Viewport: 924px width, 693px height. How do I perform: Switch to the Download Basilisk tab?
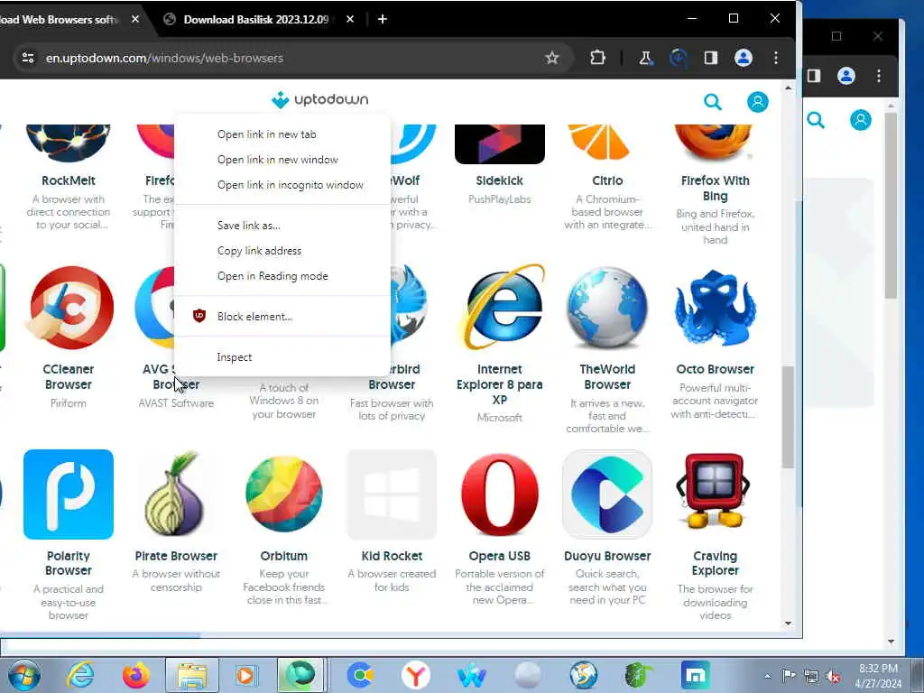coord(255,20)
